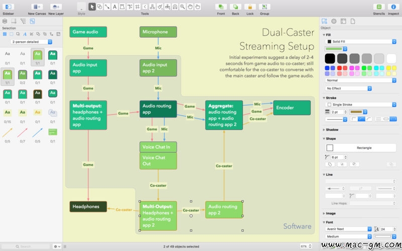
Task: Select the Shape tool in toolbar
Action: pyautogui.click(x=99, y=7)
